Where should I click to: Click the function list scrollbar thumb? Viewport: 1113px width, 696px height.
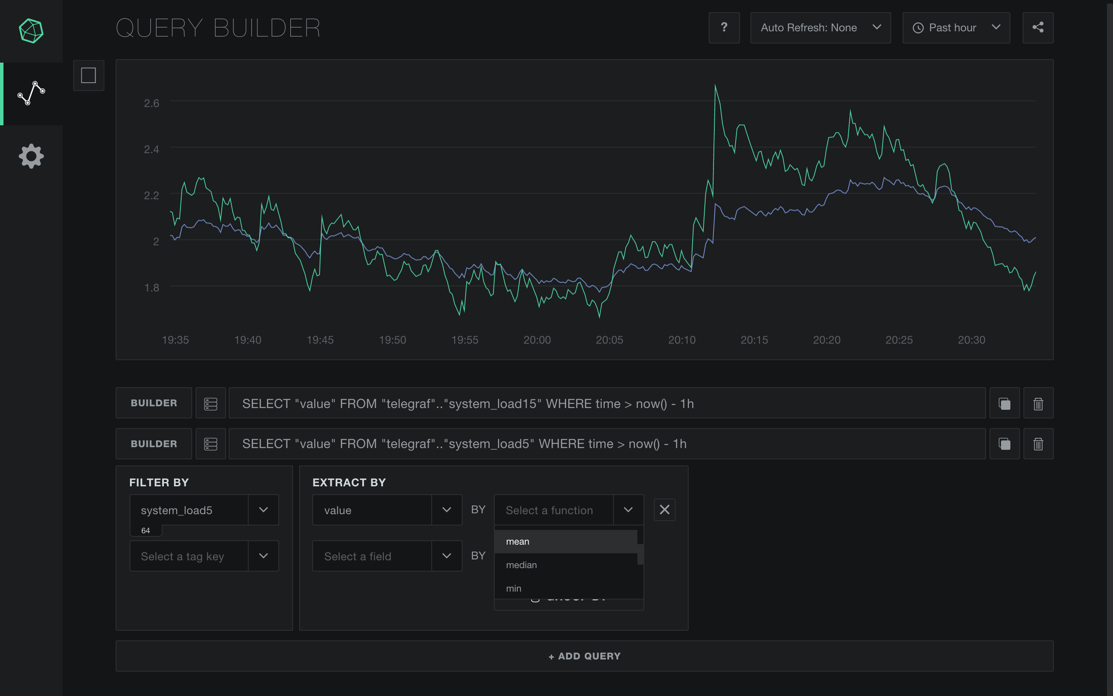point(640,554)
